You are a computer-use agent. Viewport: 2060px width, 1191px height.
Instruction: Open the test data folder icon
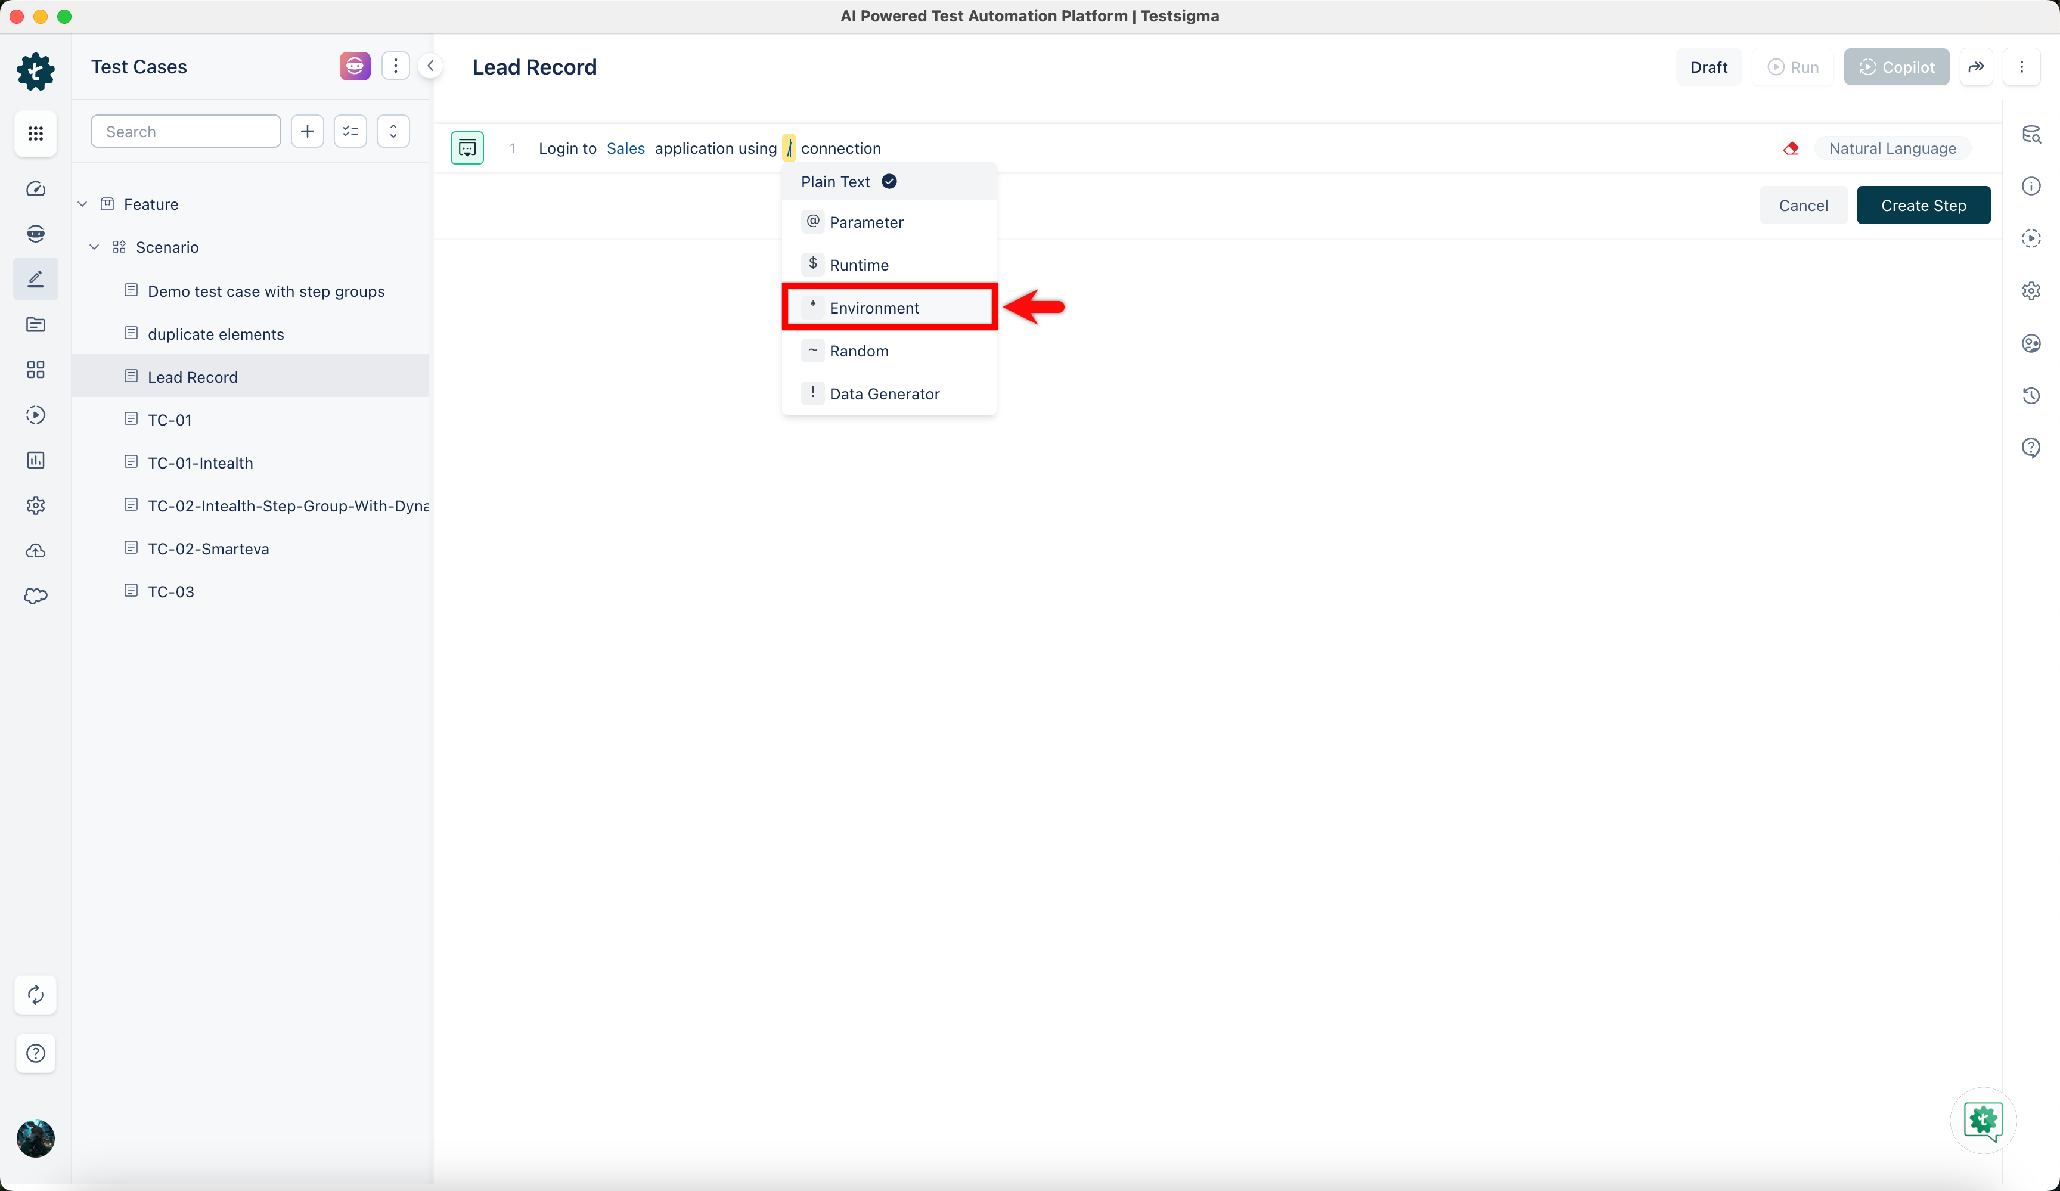tap(35, 324)
